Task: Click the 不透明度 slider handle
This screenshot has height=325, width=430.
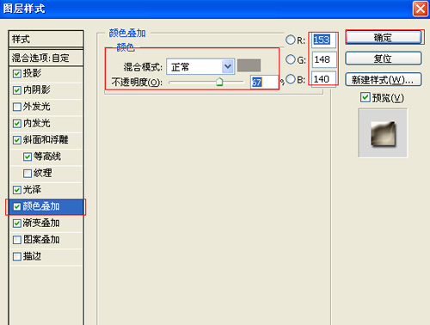Action: pyautogui.click(x=219, y=82)
